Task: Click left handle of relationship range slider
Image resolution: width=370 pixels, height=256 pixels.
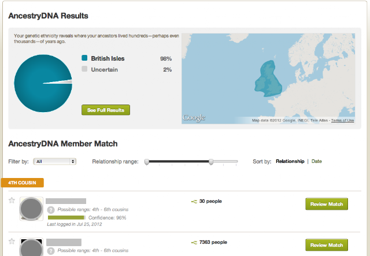Action: pyautogui.click(x=147, y=162)
